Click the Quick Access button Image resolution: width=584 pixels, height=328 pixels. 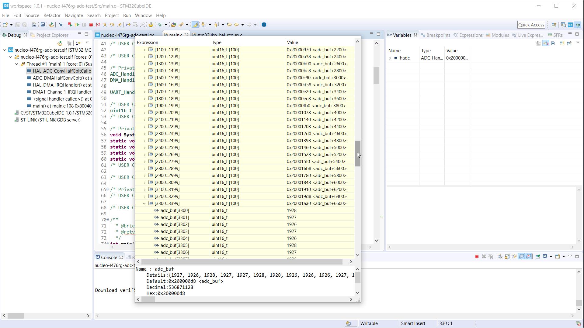pos(531,25)
